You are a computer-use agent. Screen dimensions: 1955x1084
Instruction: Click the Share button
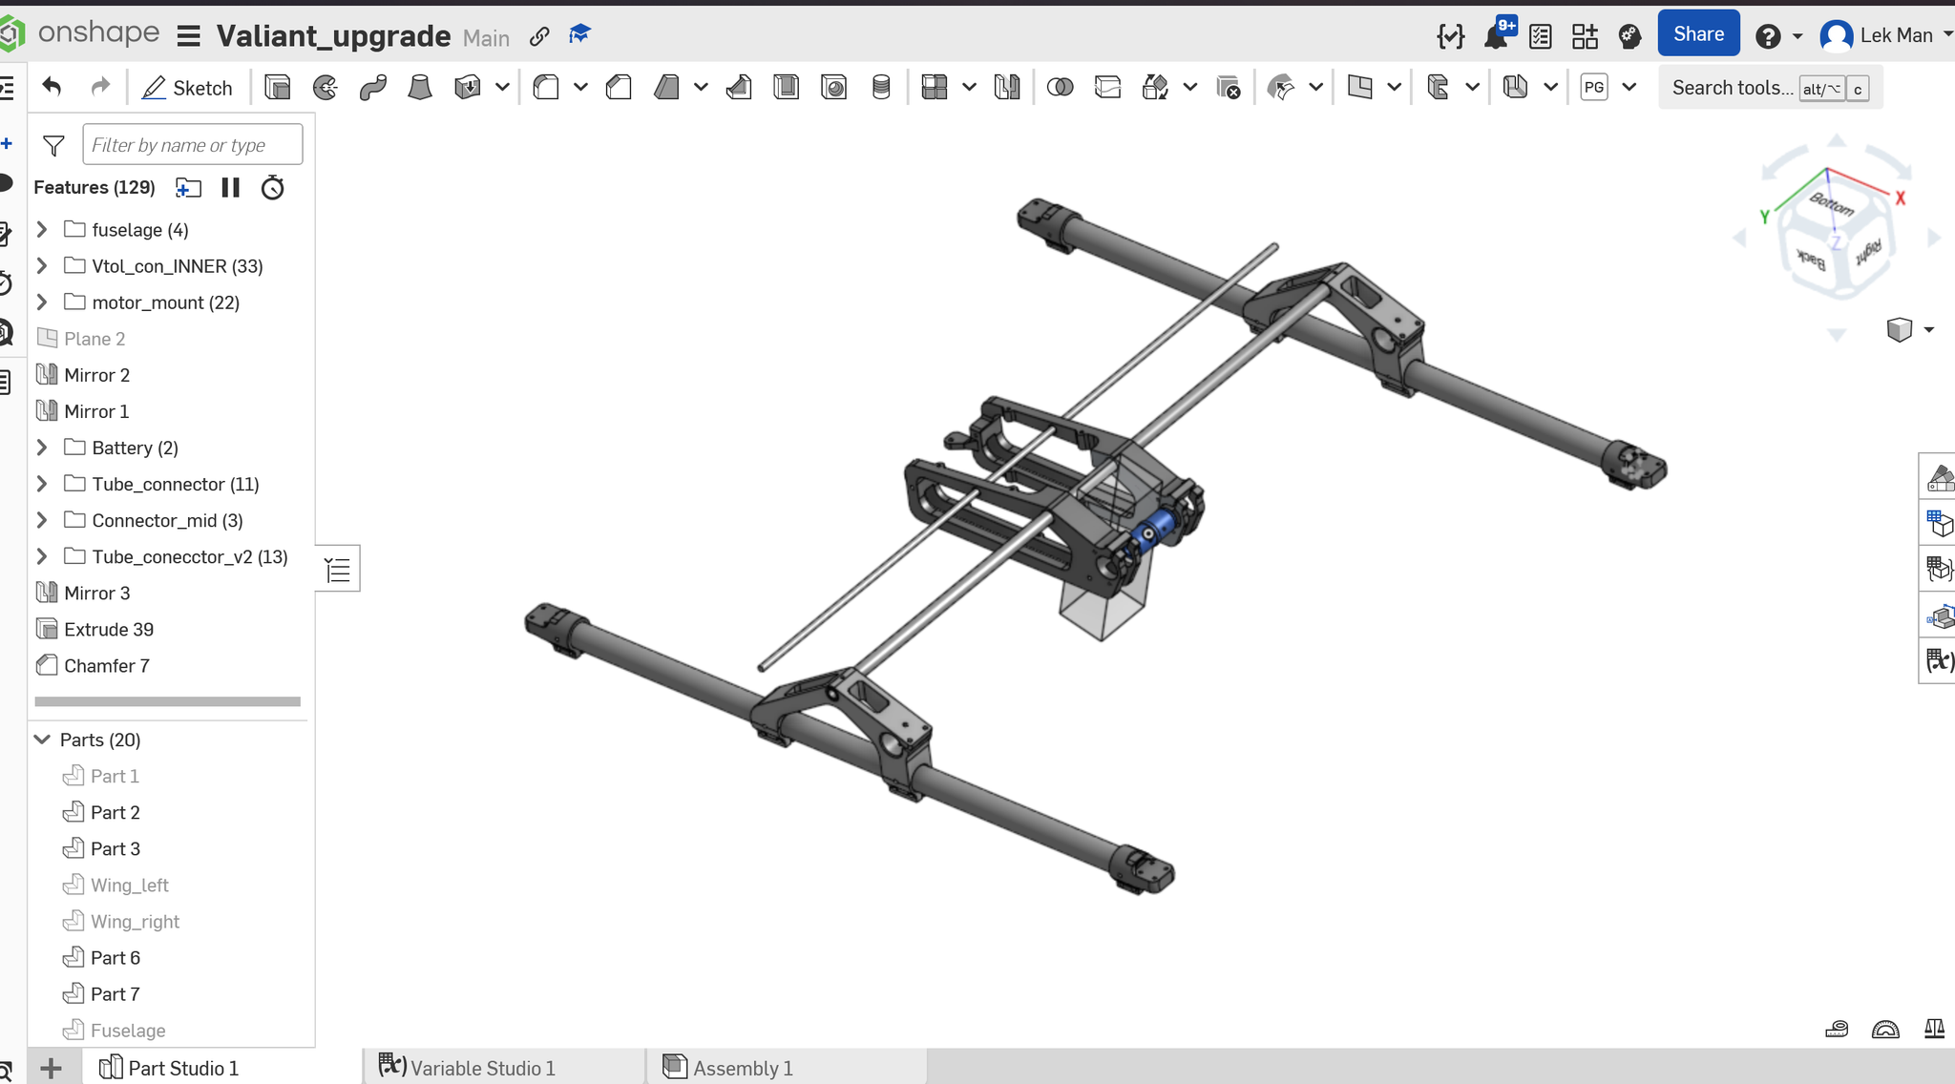(x=1698, y=34)
